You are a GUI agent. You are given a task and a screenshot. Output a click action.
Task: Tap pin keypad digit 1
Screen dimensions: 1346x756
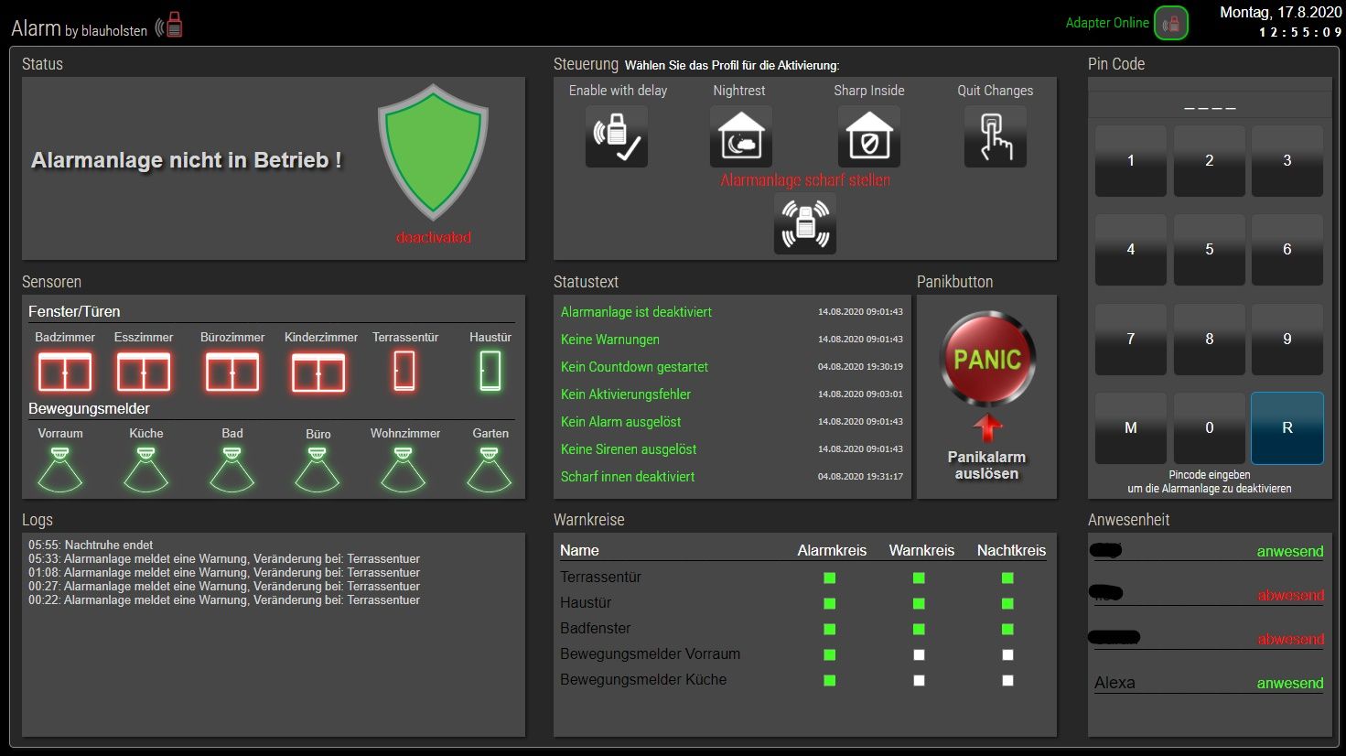[x=1131, y=160]
